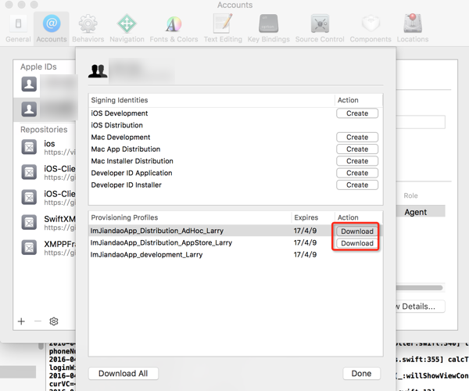Click the Expires column header
The image size is (469, 391).
[313, 217]
